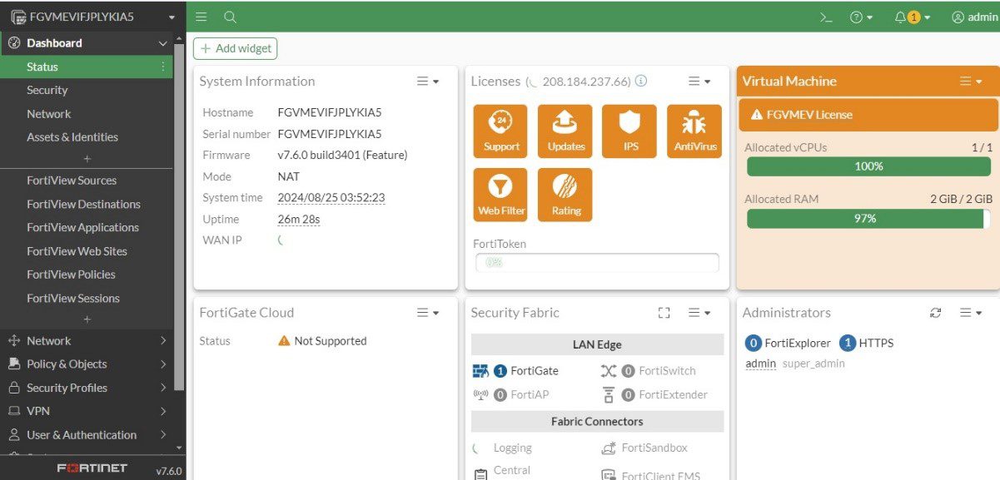The width and height of the screenshot is (1000, 480).
Task: Click the Central connector icon
Action: click(x=480, y=475)
